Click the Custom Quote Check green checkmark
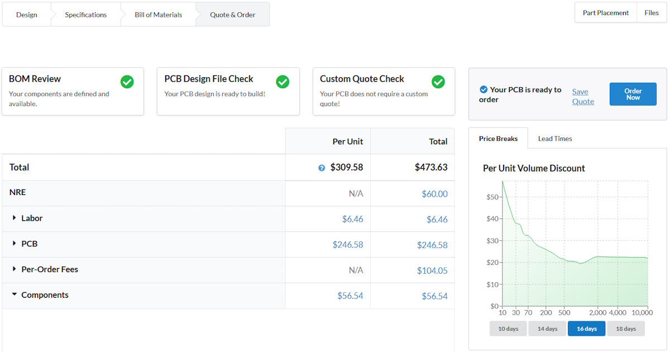Screen dimensions: 670x352 438,82
